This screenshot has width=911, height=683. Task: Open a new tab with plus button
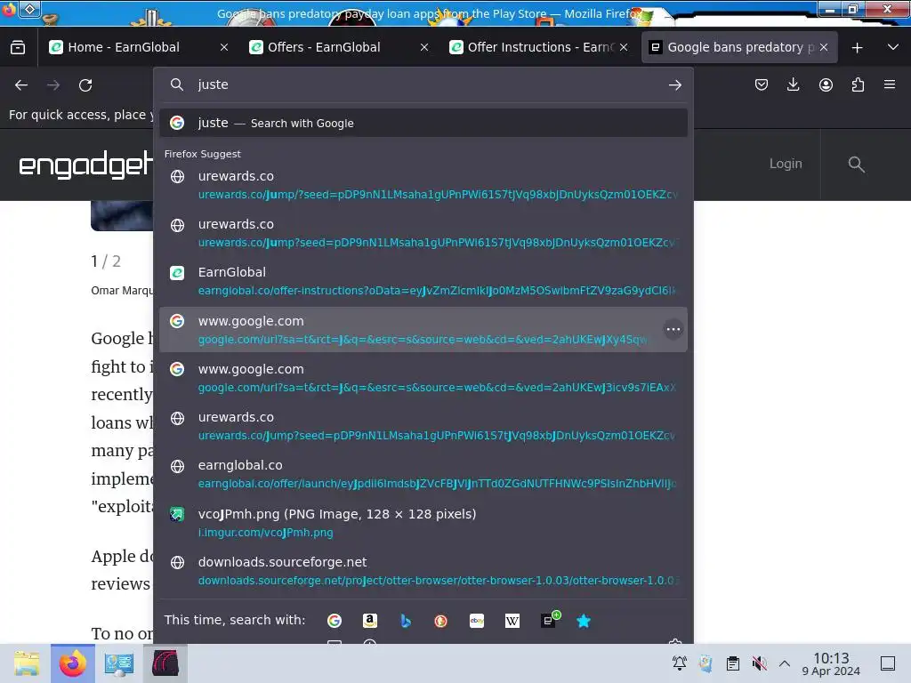point(857,48)
